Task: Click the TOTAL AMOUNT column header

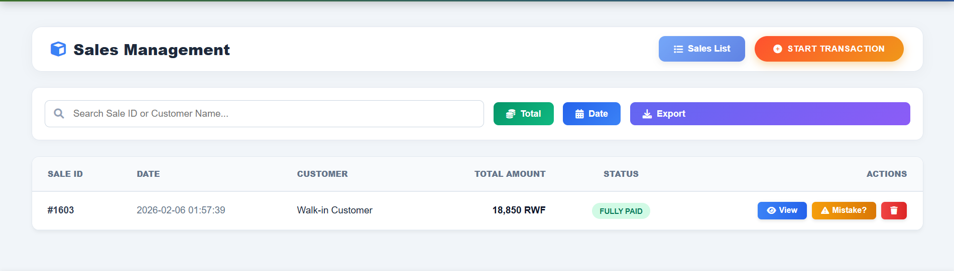Action: click(510, 174)
